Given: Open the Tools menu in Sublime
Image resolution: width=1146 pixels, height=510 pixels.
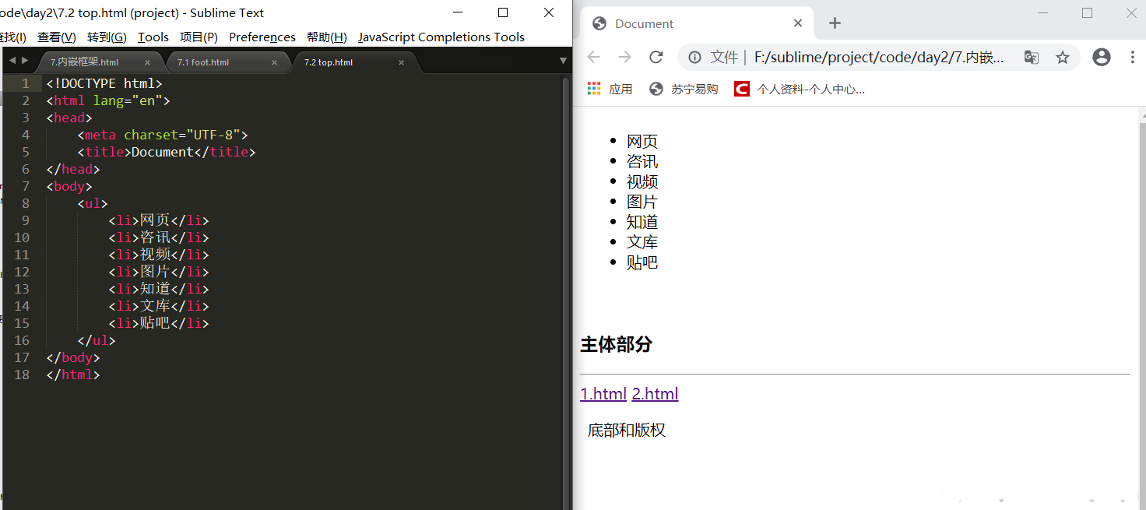Looking at the screenshot, I should (x=153, y=37).
